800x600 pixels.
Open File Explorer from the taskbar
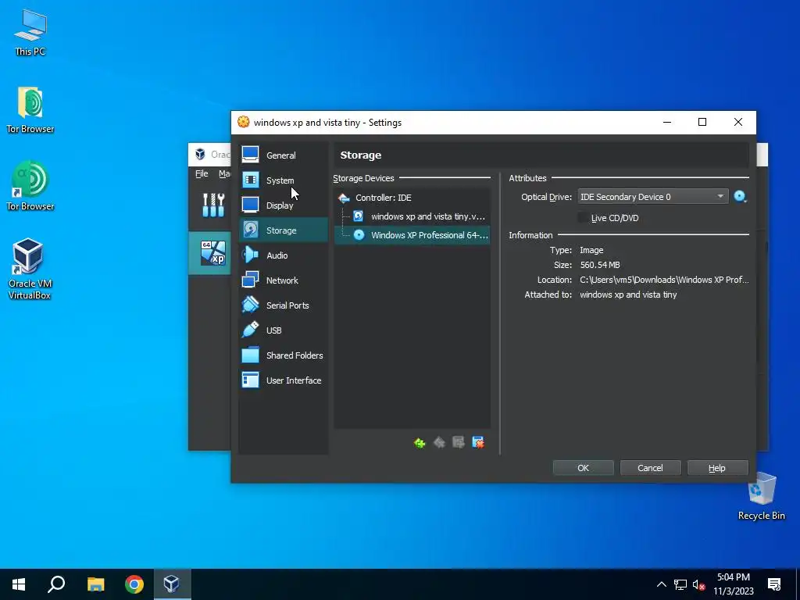95,584
